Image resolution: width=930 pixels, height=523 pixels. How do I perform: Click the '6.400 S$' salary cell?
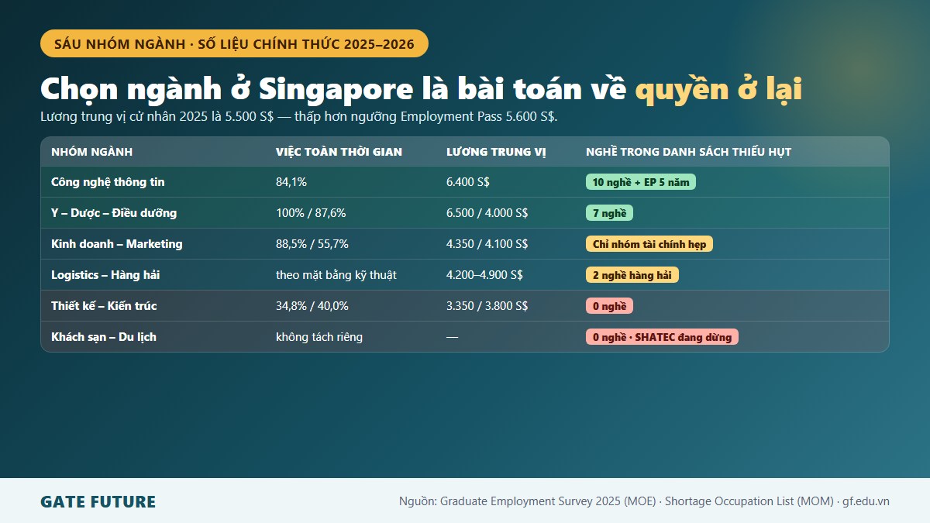pos(468,182)
